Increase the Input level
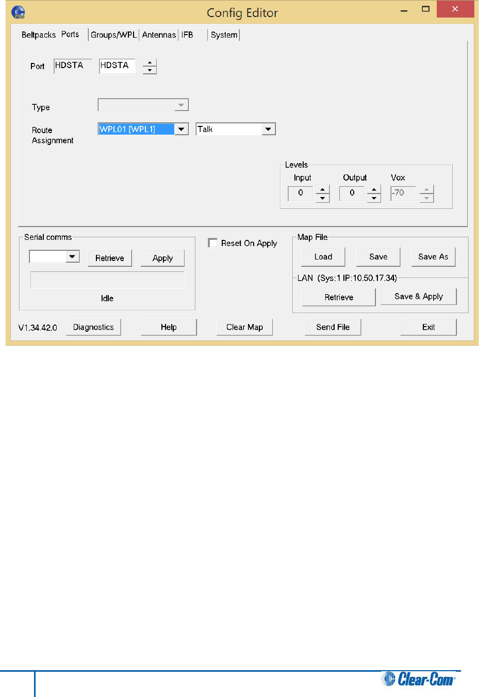 (x=323, y=189)
